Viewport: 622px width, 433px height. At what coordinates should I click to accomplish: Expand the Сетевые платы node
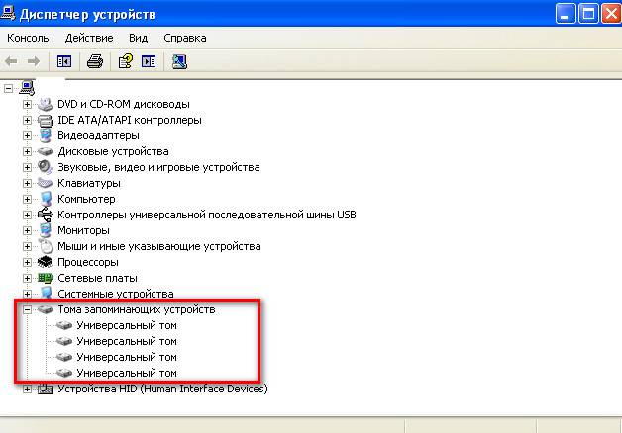click(x=27, y=278)
